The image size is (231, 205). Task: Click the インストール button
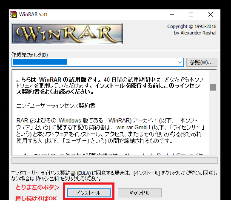(88, 193)
